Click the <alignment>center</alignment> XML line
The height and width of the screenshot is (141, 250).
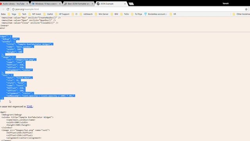24,138
